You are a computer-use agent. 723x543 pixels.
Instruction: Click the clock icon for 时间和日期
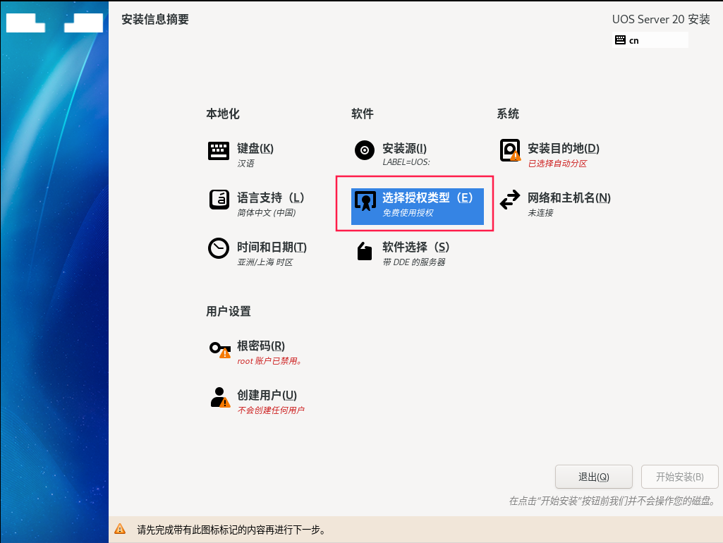[x=219, y=248]
